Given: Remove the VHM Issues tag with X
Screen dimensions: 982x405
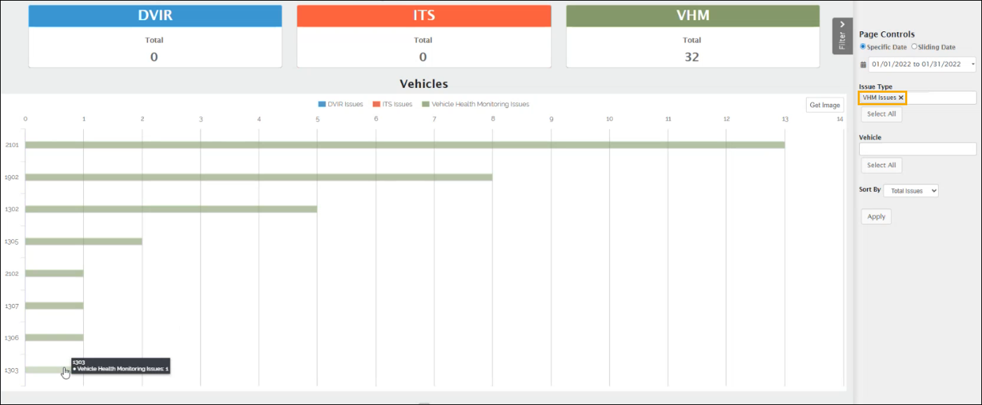Looking at the screenshot, I should 901,98.
